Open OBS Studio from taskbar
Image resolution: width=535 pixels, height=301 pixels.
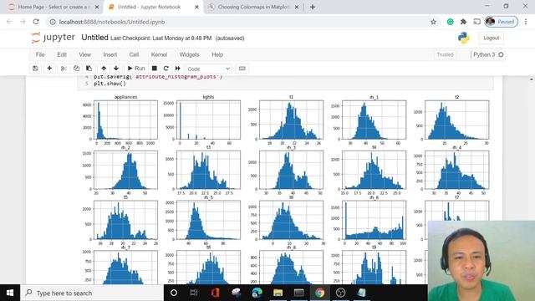[340, 293]
